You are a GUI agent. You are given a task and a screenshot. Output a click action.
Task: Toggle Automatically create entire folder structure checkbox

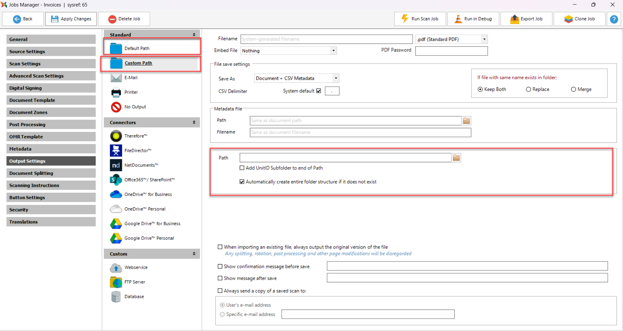click(x=242, y=182)
